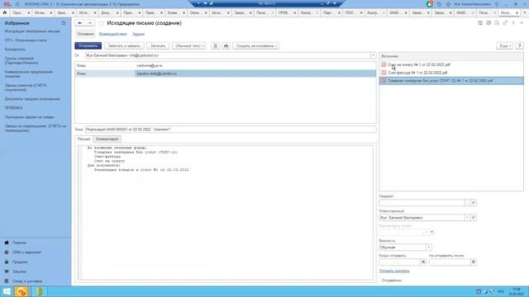This screenshot has width=529, height=297.
Task: Close the active Исхо... window tab
Action: (517, 13)
